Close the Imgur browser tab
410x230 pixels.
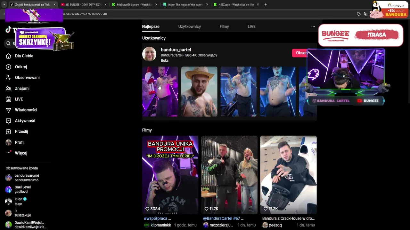point(207,4)
